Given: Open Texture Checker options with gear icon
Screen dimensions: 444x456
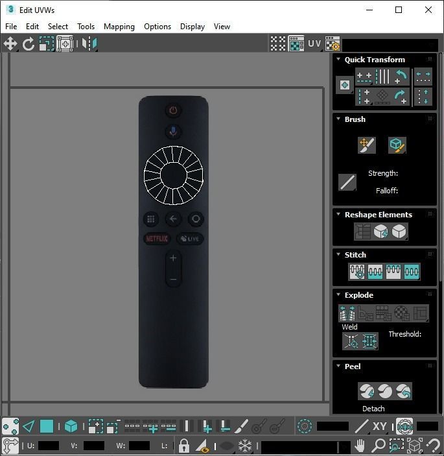Looking at the screenshot, I should coord(333,43).
